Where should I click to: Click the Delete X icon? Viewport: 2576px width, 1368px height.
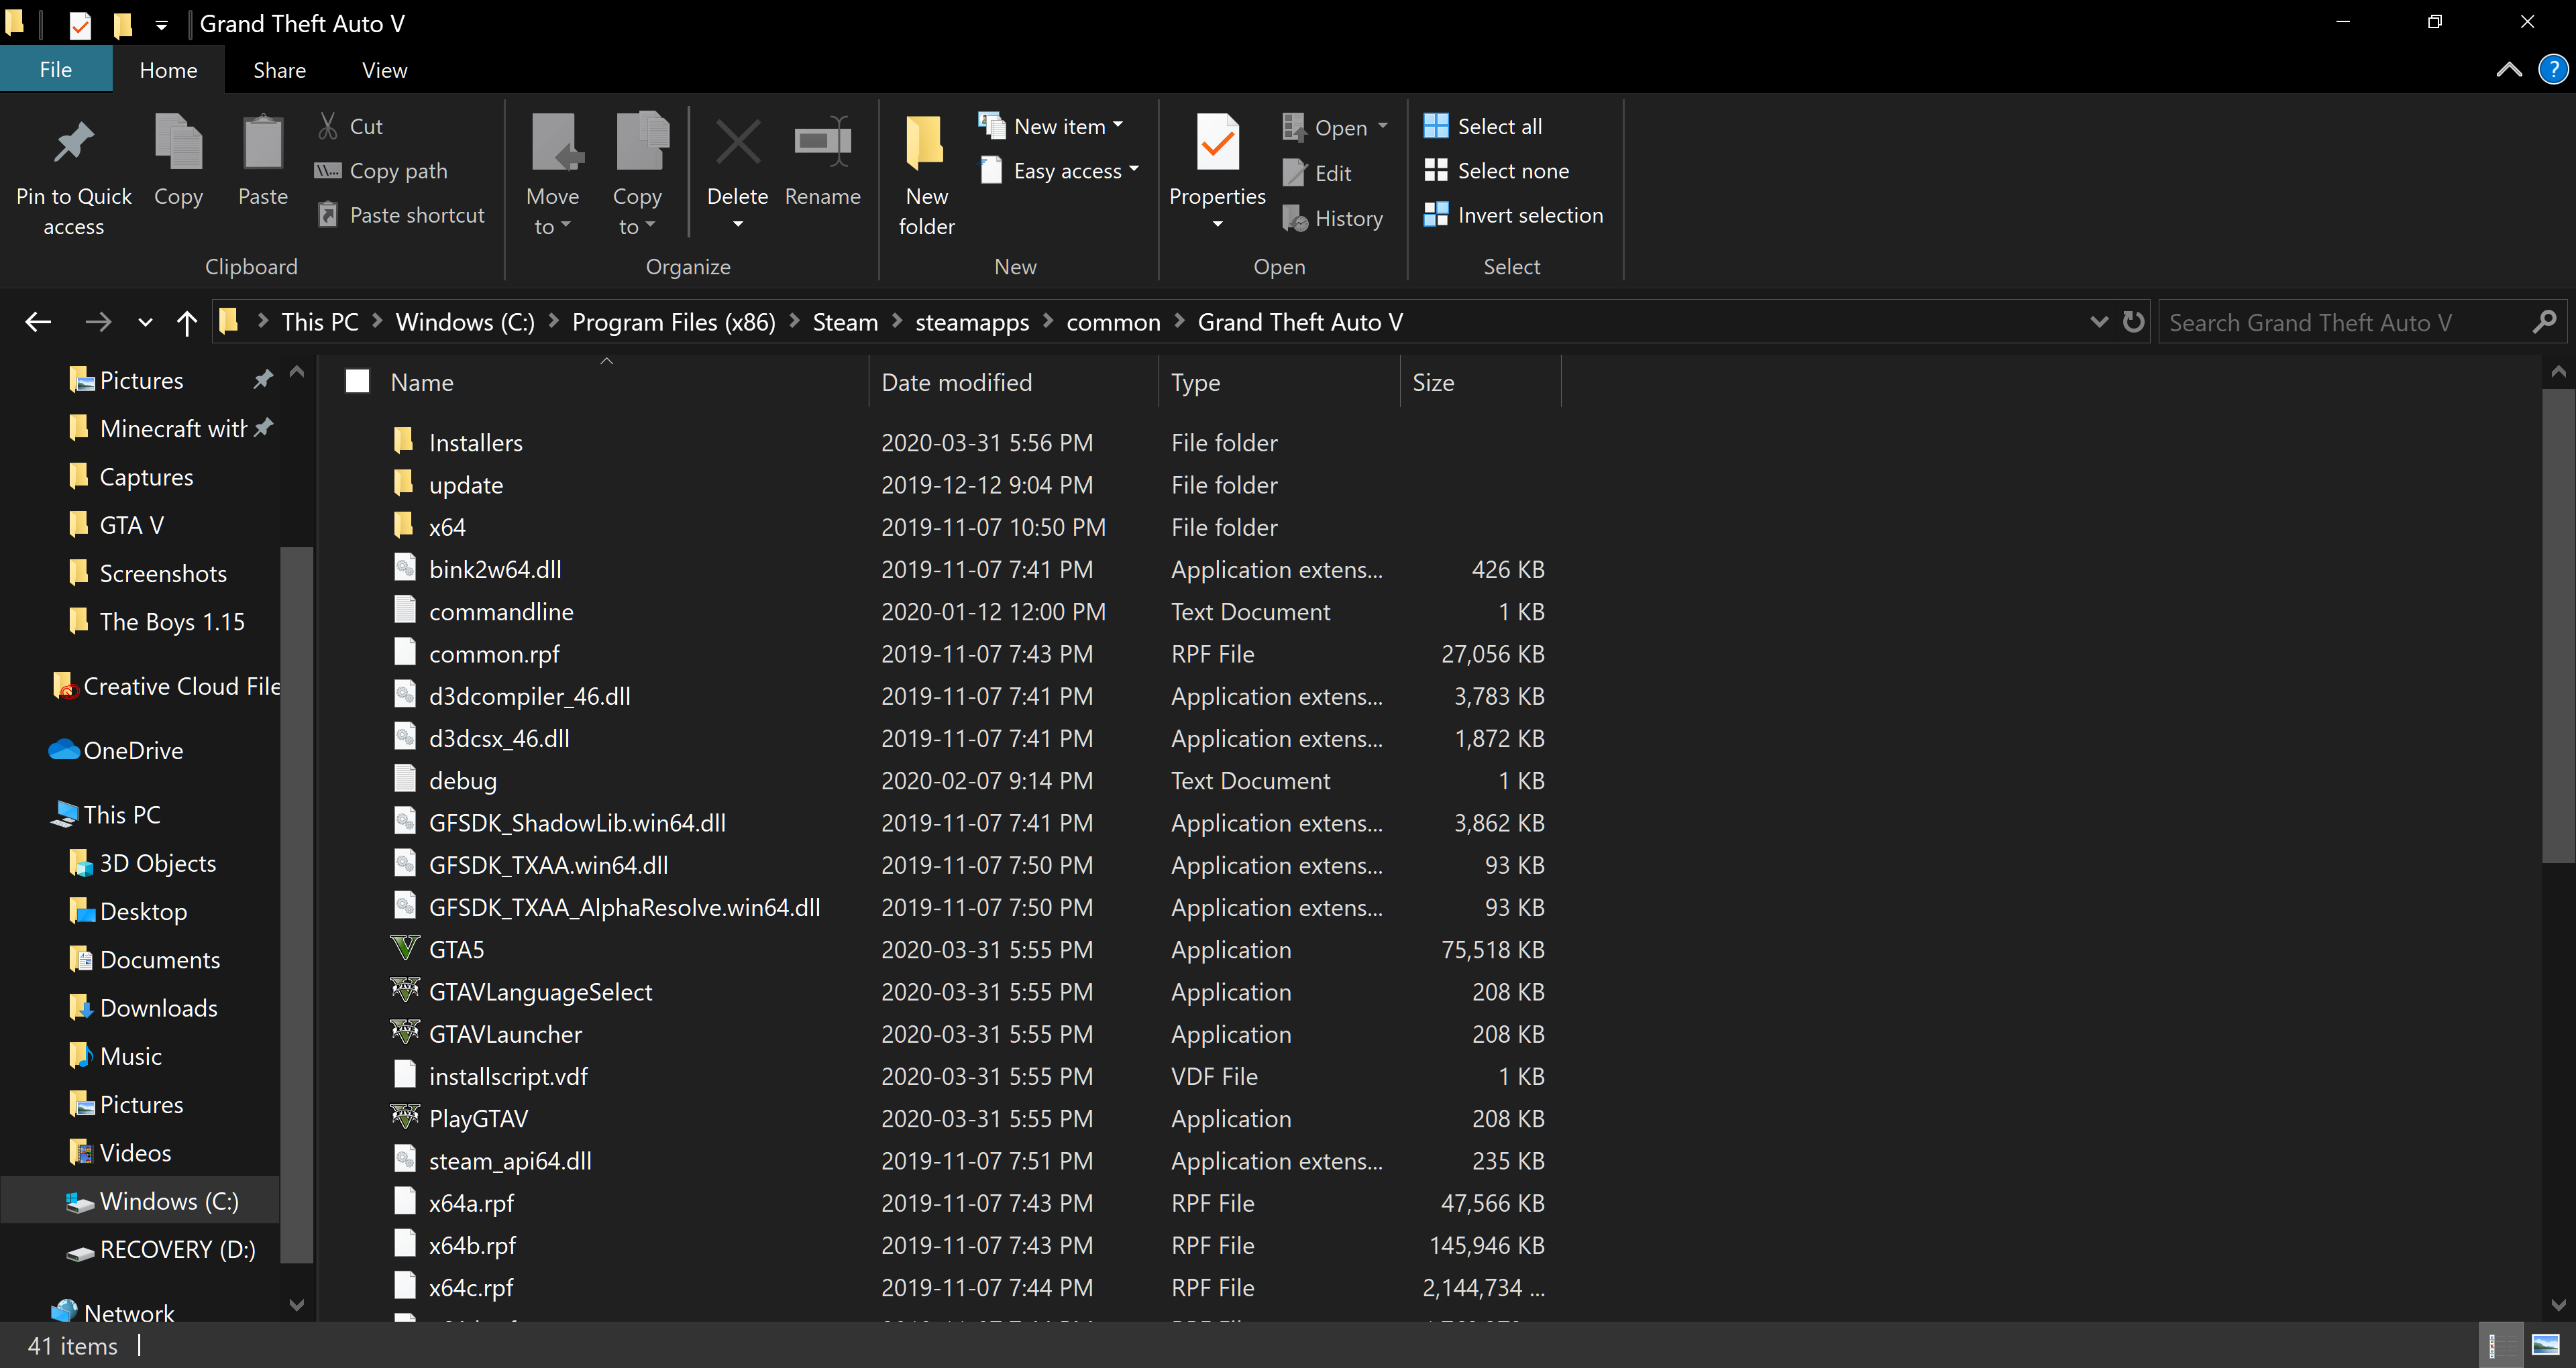(x=738, y=142)
